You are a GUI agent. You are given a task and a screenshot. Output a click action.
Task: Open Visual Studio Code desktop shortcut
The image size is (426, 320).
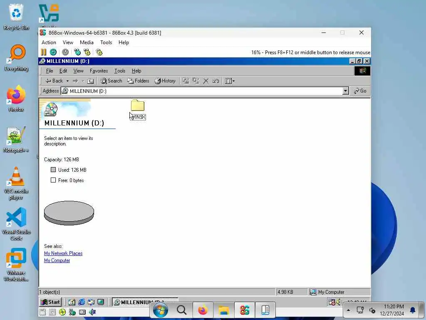pyautogui.click(x=16, y=224)
